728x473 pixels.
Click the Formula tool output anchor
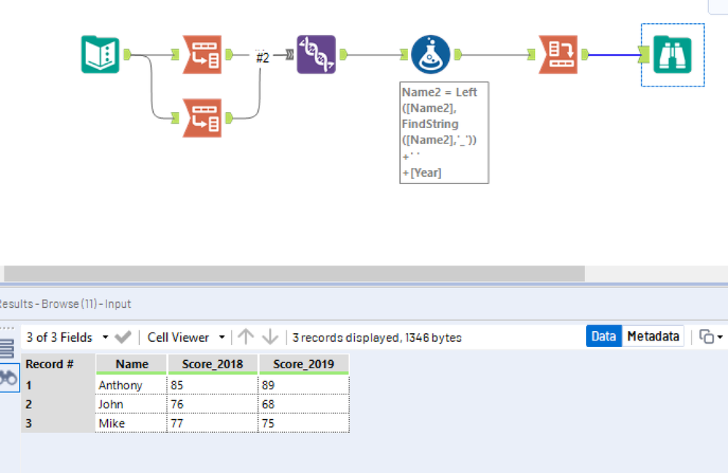[458, 55]
